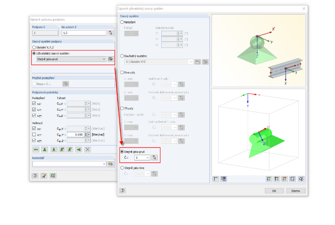The width and height of the screenshot is (335, 225).
Task: Select 'Stejně jako linie' radio option
Action: point(122,168)
